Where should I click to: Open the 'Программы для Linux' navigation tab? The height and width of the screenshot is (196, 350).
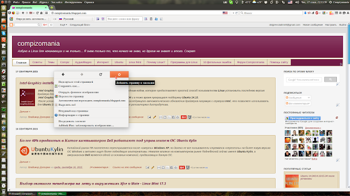[184, 62]
